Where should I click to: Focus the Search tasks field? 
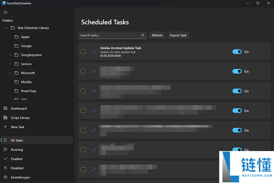pyautogui.click(x=112, y=35)
